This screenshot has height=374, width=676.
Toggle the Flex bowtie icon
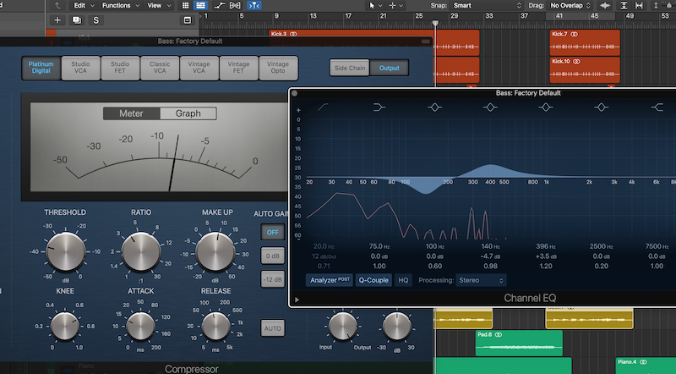235,6
